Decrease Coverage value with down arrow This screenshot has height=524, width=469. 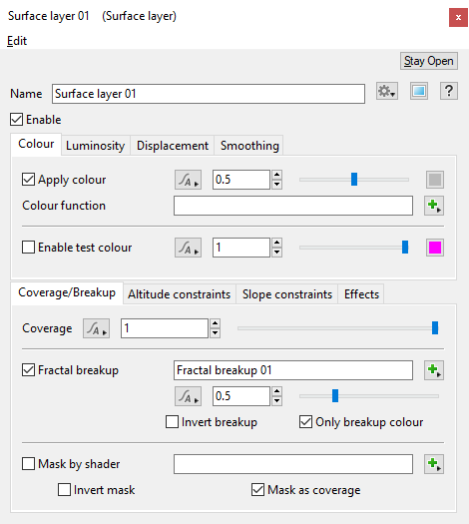pyautogui.click(x=216, y=333)
